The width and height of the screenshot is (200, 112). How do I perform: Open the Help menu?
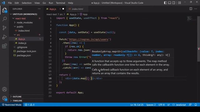[71, 3]
